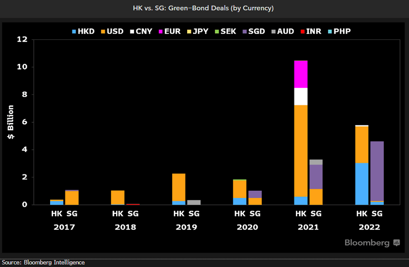Click the white CNY segment of 2021 HK bar
Screen dimensions: 409x267
[x=301, y=96]
